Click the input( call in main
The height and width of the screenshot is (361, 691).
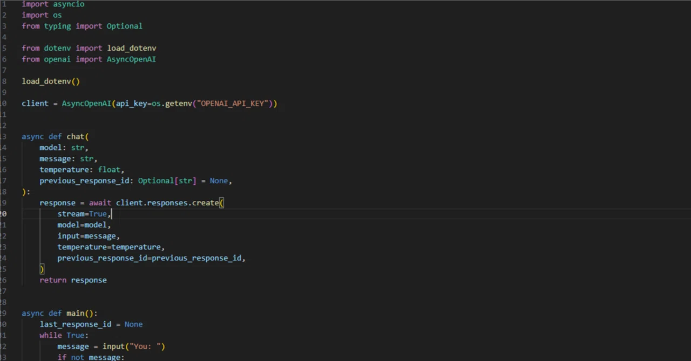coord(116,346)
